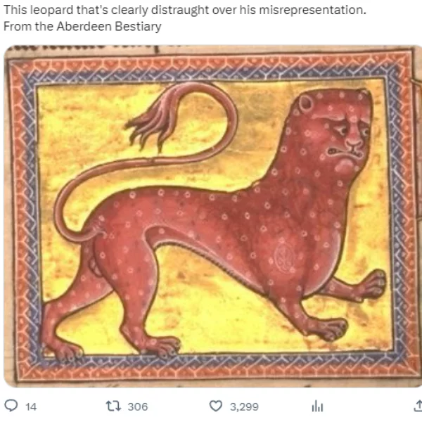422x422 pixels.
Task: Retweet this post using the arrows icon
Action: [x=113, y=406]
